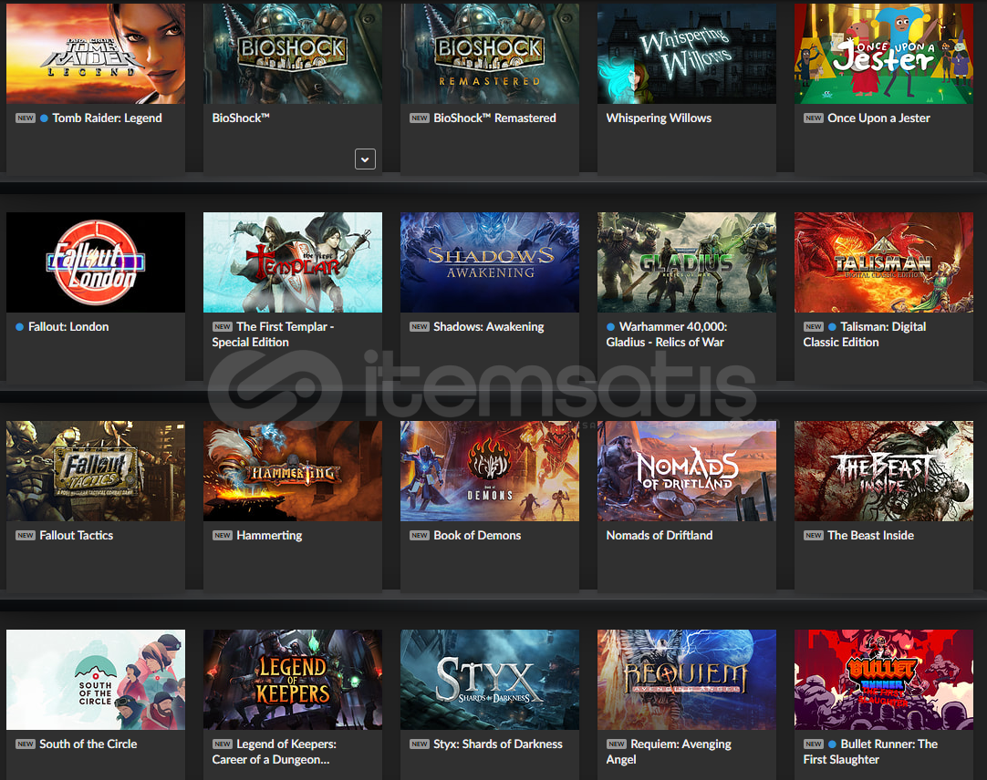Click the 'BioShock™ Remastered' title text
This screenshot has width=987, height=780.
[x=494, y=118]
